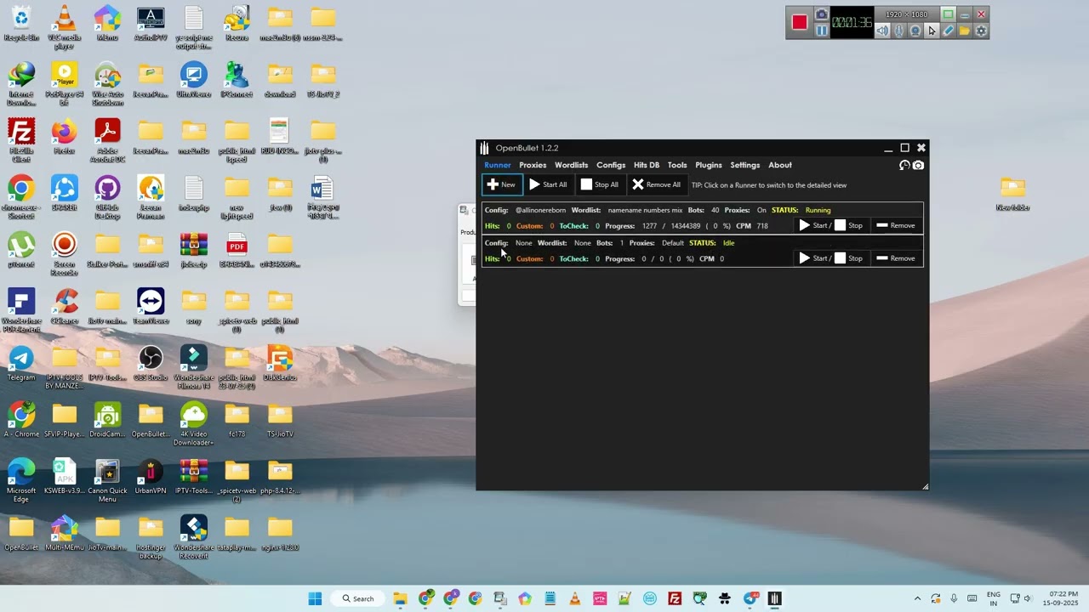Viewport: 1089px width, 612px height.
Task: Open the Runner tab in OpenBullet
Action: pos(498,165)
